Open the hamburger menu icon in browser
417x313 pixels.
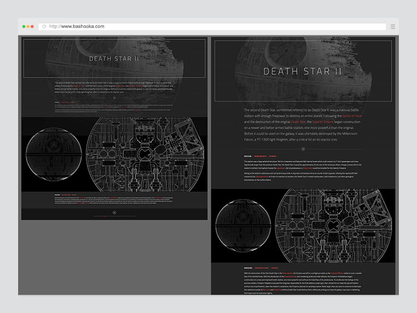click(x=393, y=27)
